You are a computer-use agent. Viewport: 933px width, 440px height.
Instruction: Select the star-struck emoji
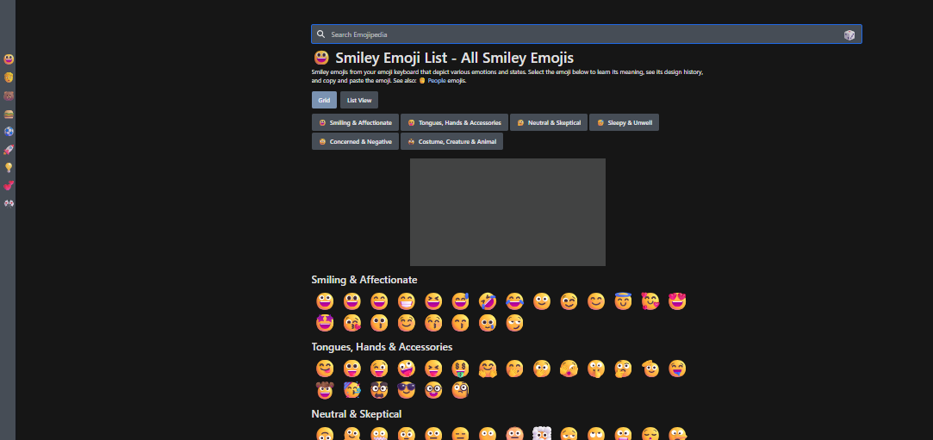coord(325,323)
